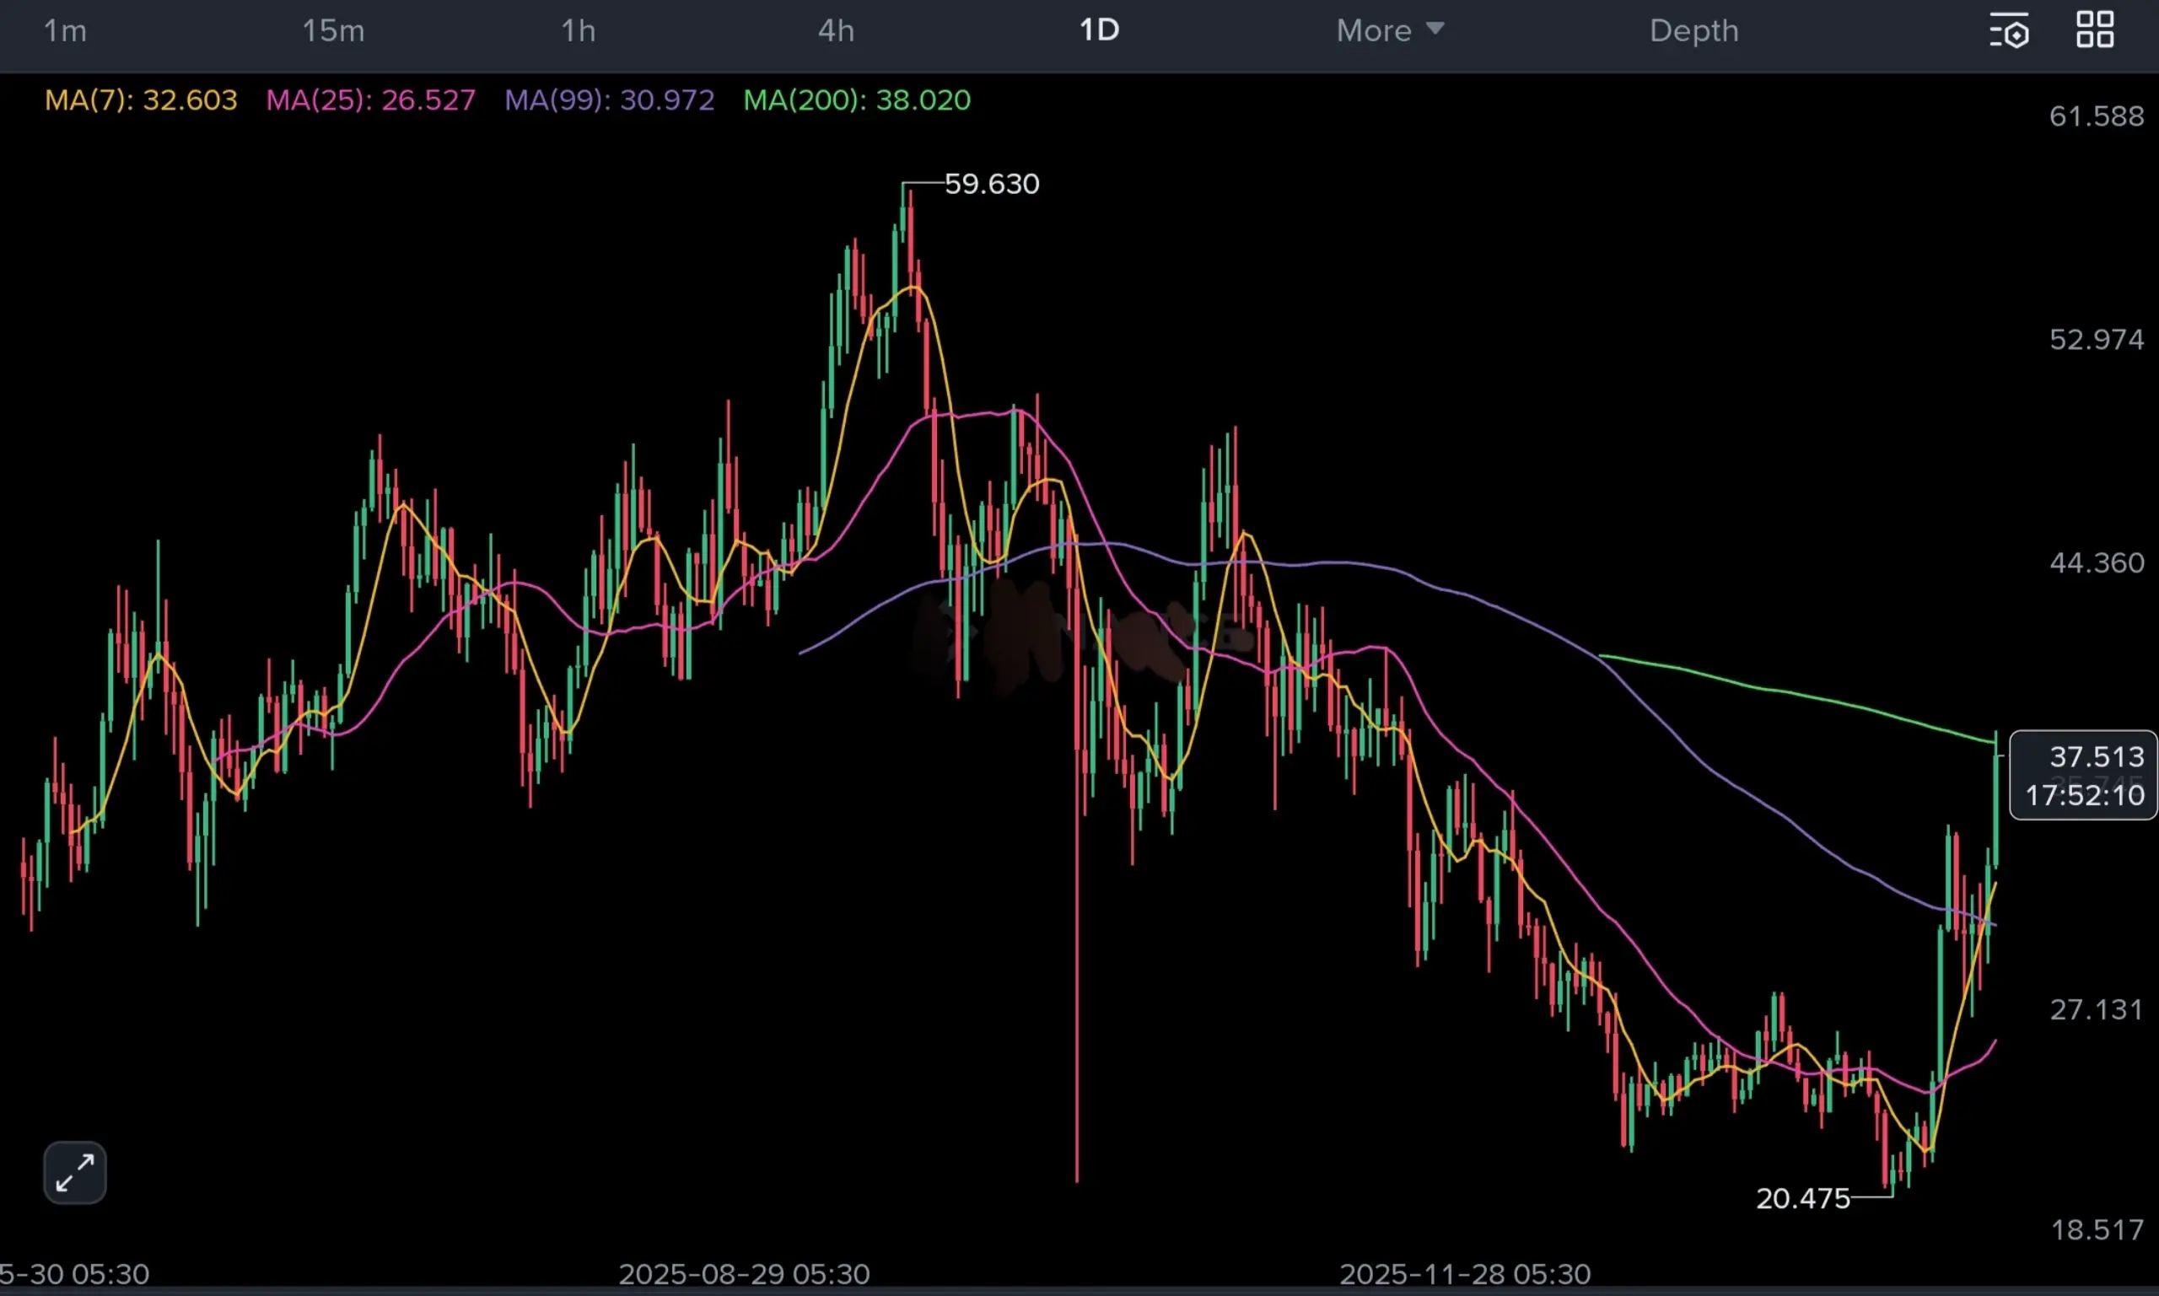Click the MA(25) indicator label

pos(370,100)
